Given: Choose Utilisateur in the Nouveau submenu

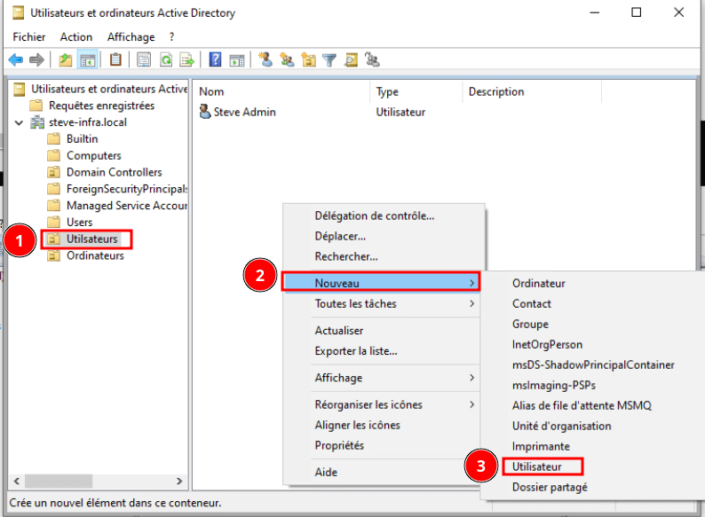Looking at the screenshot, I should (x=536, y=466).
